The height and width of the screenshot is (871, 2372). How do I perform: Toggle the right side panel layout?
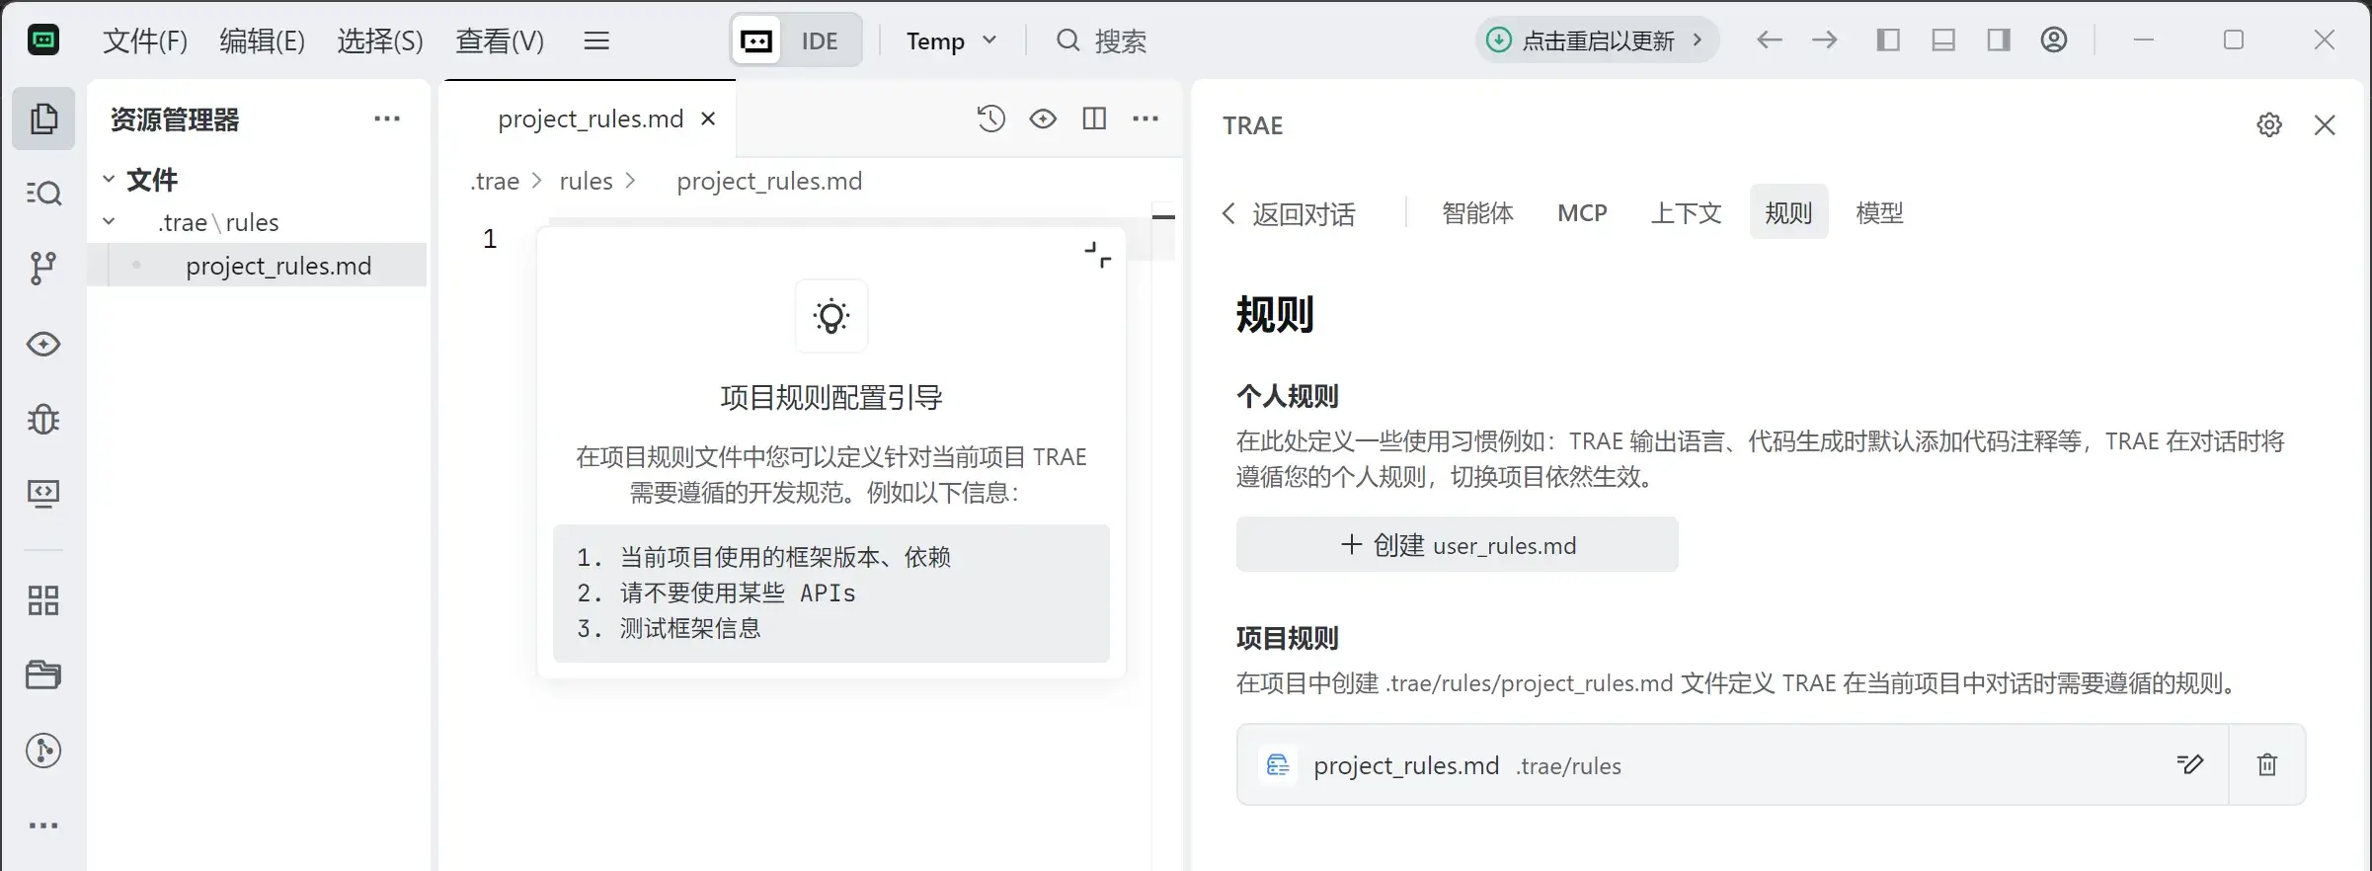click(1999, 40)
